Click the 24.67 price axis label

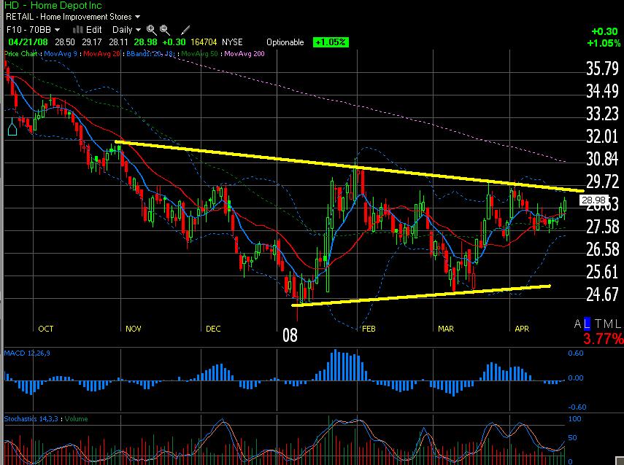click(603, 294)
